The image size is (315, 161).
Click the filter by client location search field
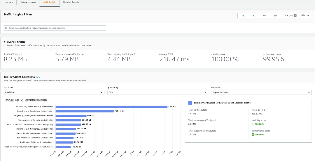pyautogui.click(x=55, y=28)
